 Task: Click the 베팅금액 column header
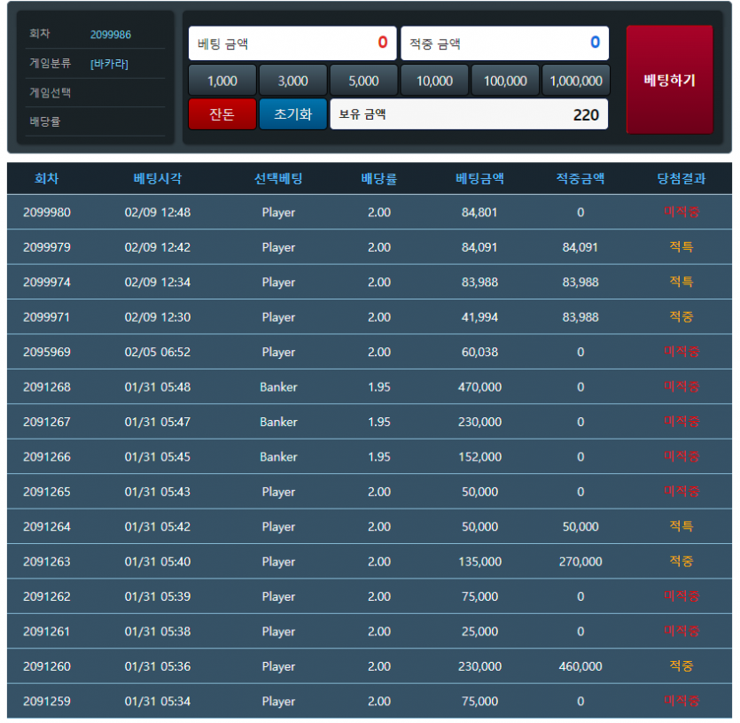pos(479,178)
